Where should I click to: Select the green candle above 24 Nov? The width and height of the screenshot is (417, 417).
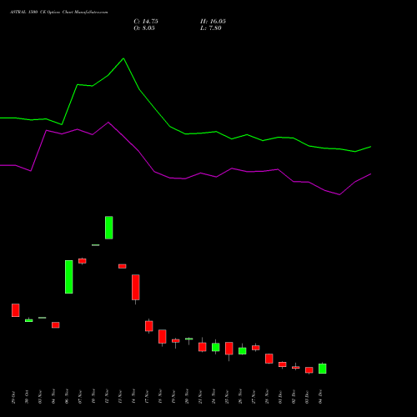[216, 347]
